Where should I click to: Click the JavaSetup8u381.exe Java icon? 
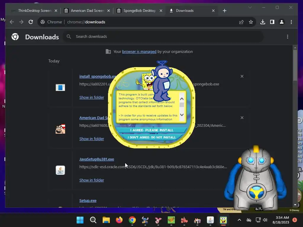(60, 170)
